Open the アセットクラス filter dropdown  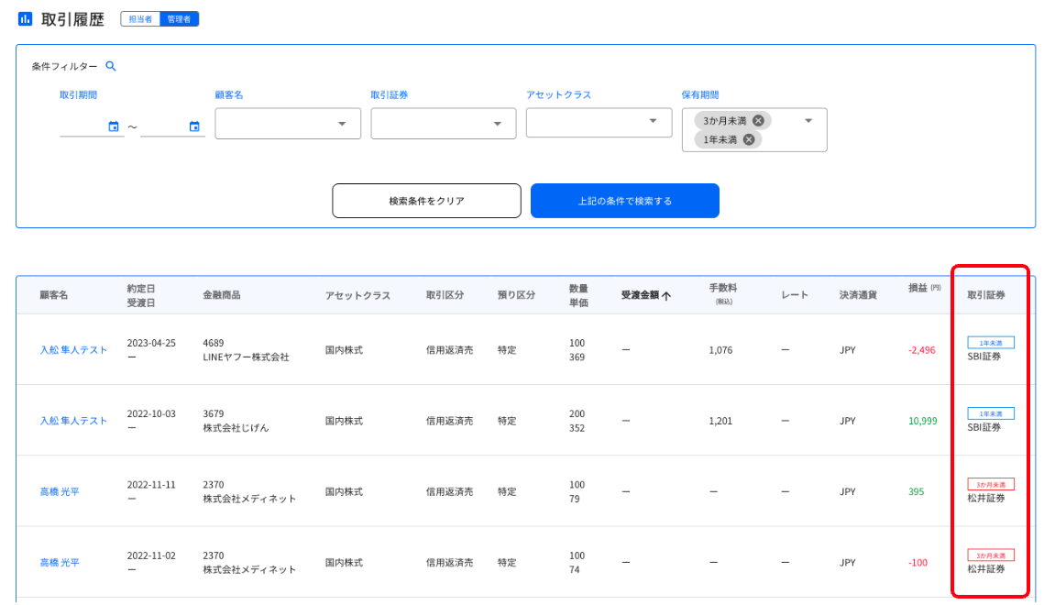(599, 123)
